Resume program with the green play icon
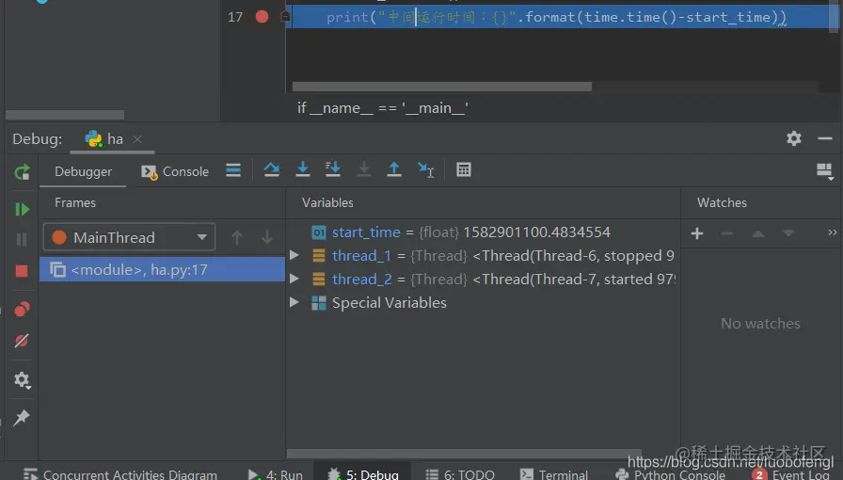The height and width of the screenshot is (480, 843). point(22,209)
